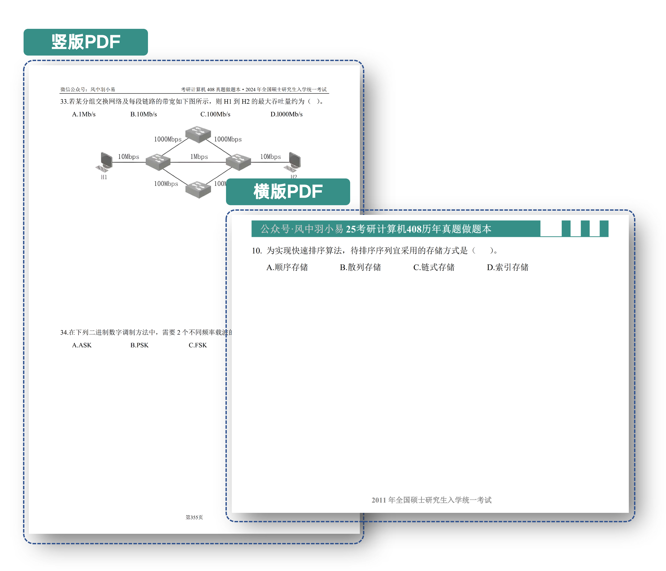Click the 竖版PDF label banner
The height and width of the screenshot is (571, 666).
click(x=85, y=42)
